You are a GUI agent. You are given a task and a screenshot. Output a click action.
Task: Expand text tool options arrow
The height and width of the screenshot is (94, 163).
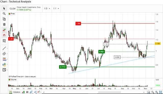pyautogui.click(x=7, y=70)
